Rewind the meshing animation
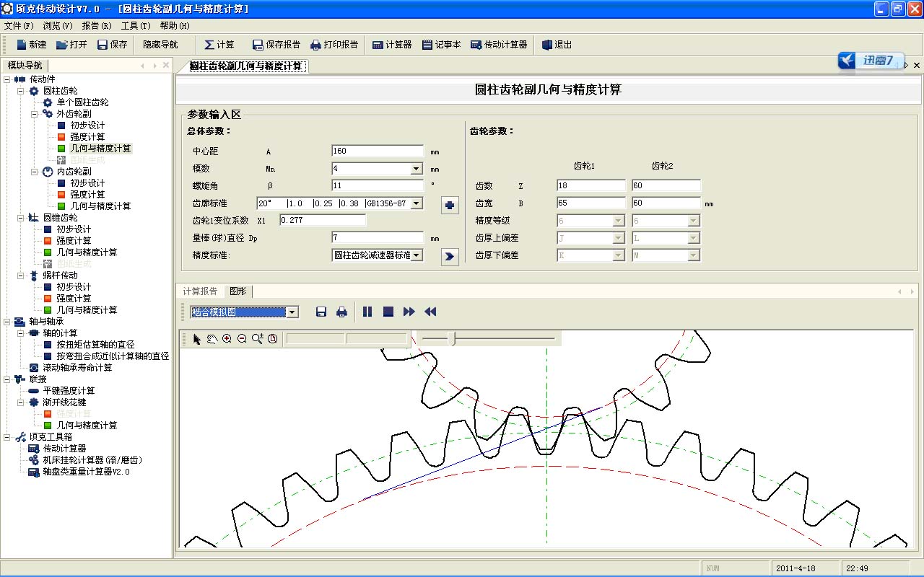Screen dimensions: 924x577 (430, 312)
